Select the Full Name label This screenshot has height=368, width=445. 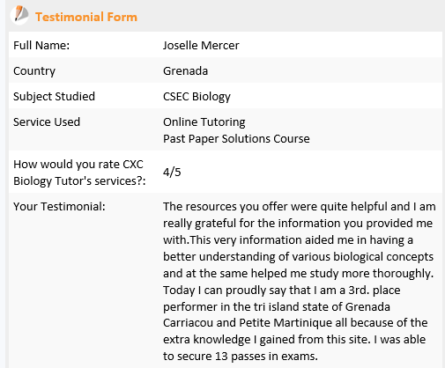pos(41,46)
